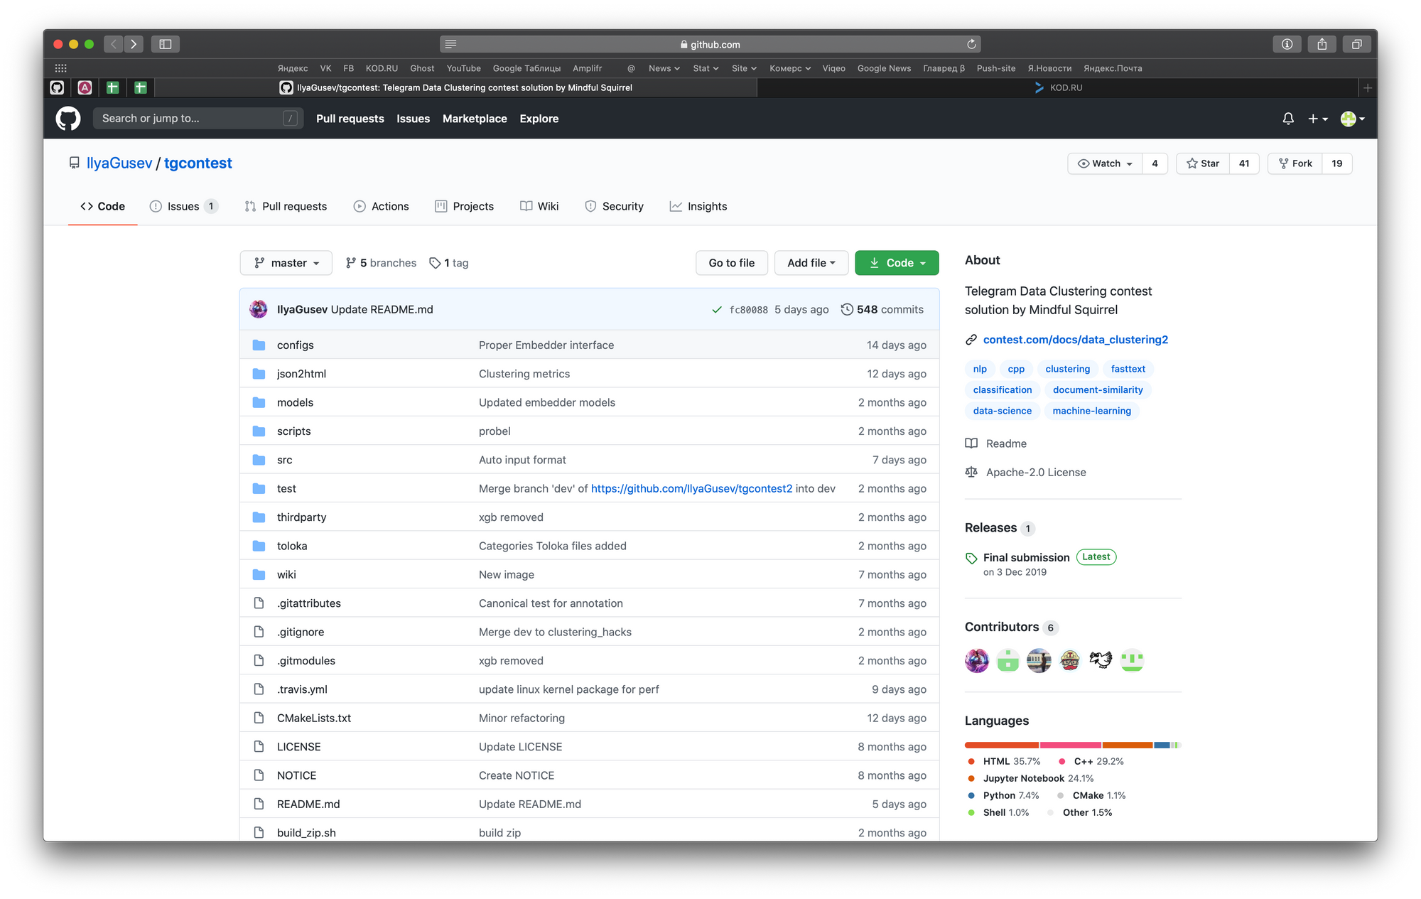
Task: Click the commit history clock icon
Action: point(847,309)
